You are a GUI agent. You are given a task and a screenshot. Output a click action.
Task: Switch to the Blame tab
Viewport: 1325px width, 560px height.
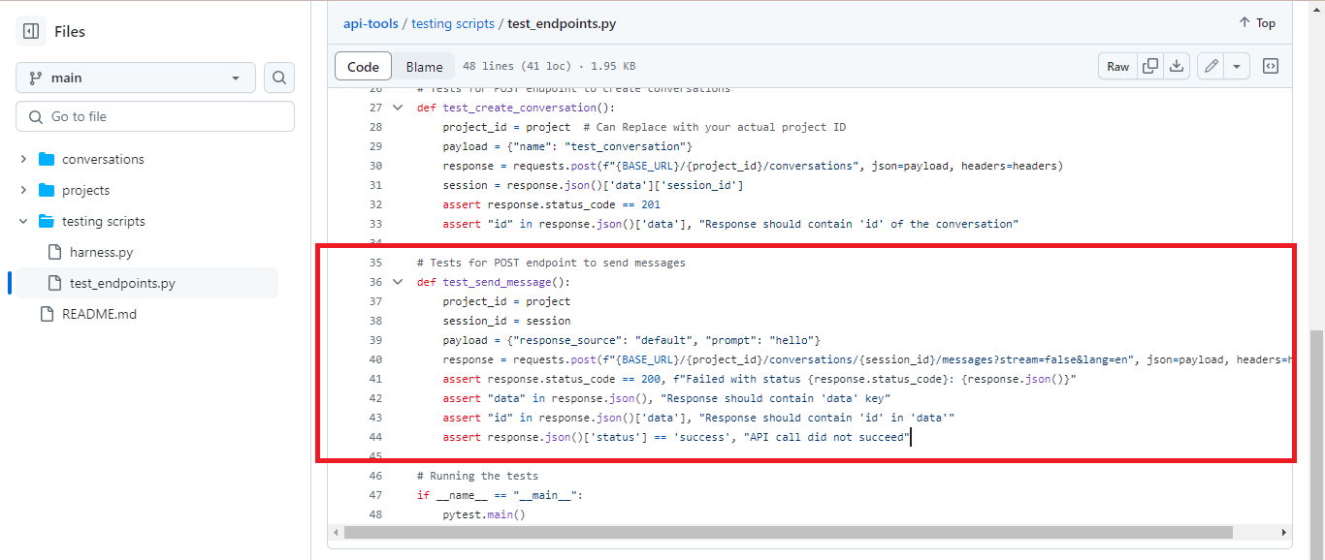pyautogui.click(x=424, y=66)
